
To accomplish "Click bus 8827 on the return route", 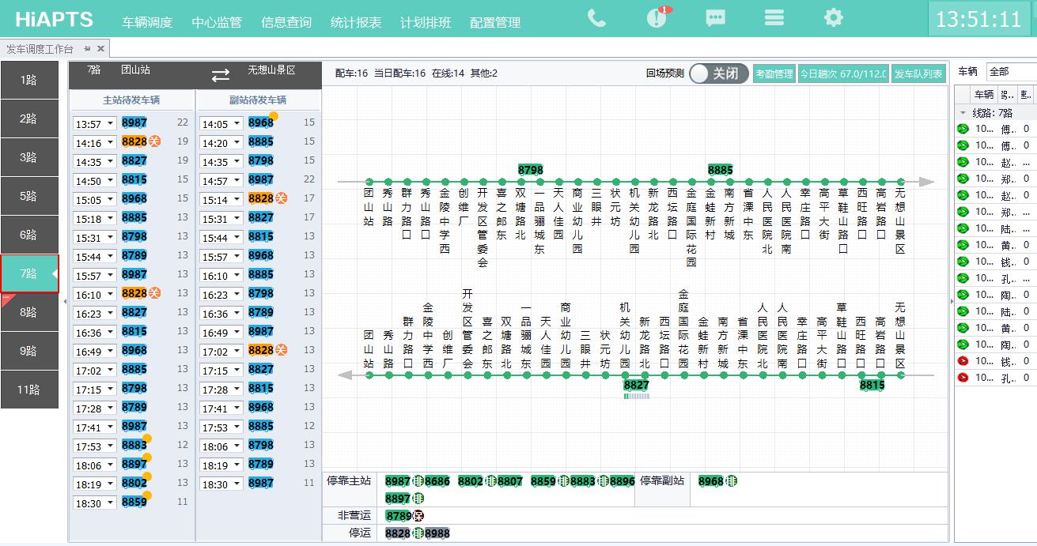I will [x=636, y=385].
